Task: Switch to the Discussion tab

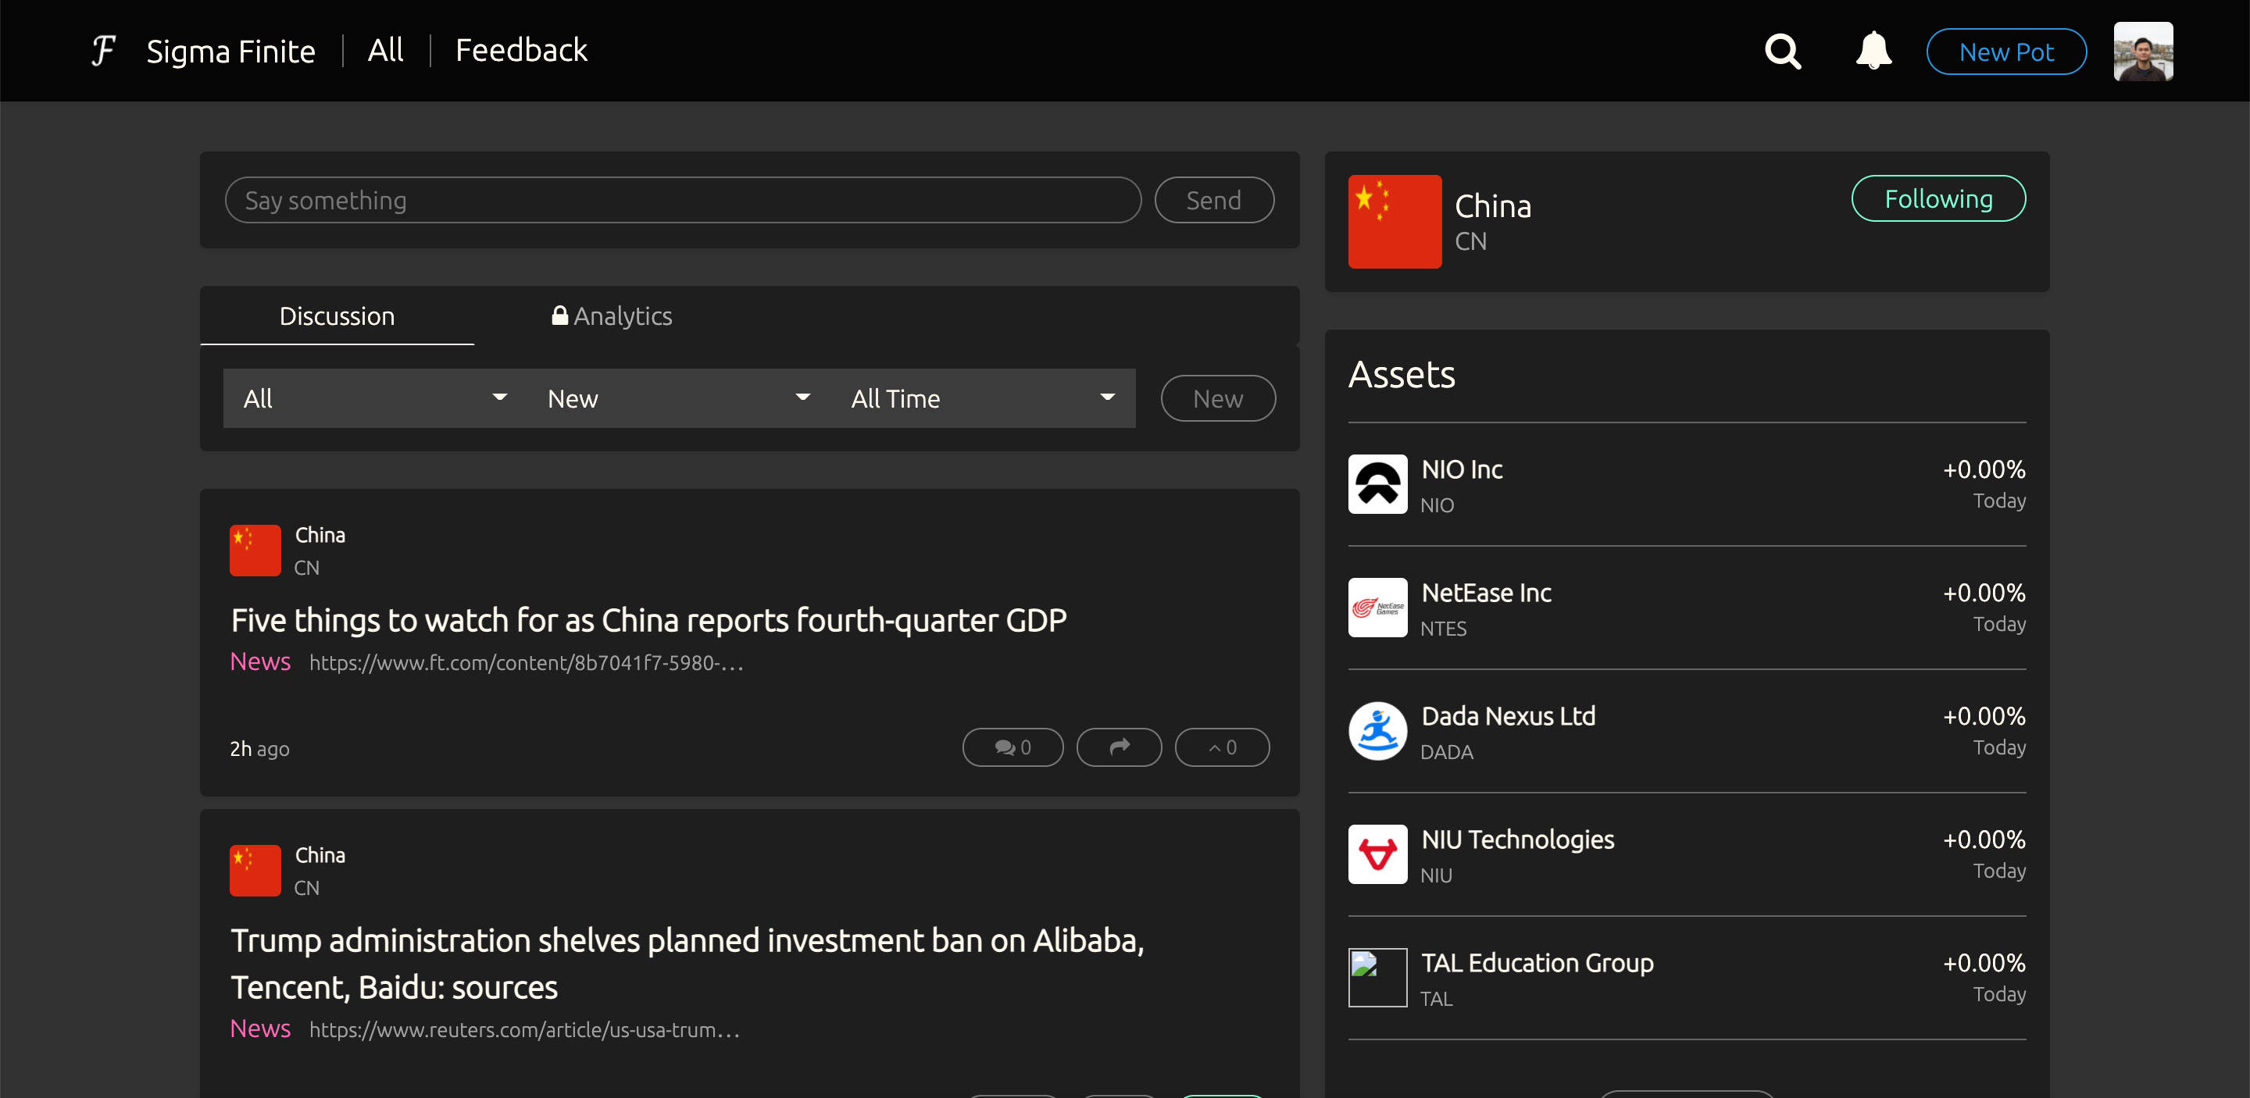Action: (x=336, y=316)
